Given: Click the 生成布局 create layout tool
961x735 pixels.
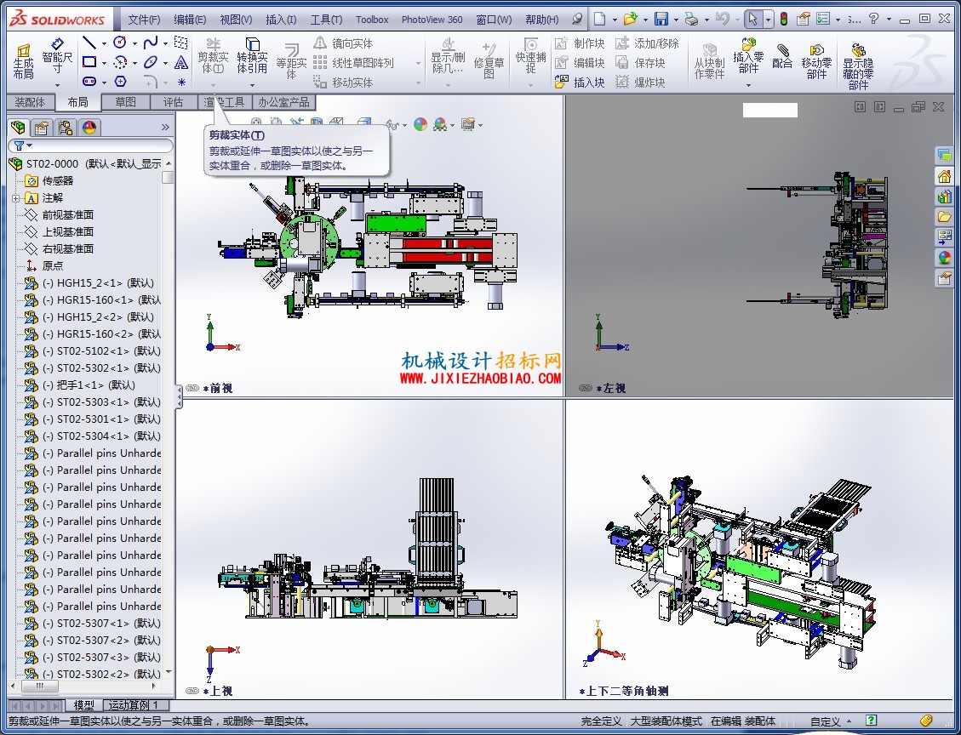Looking at the screenshot, I should coord(23,62).
